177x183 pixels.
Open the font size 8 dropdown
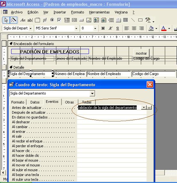coord(95,28)
